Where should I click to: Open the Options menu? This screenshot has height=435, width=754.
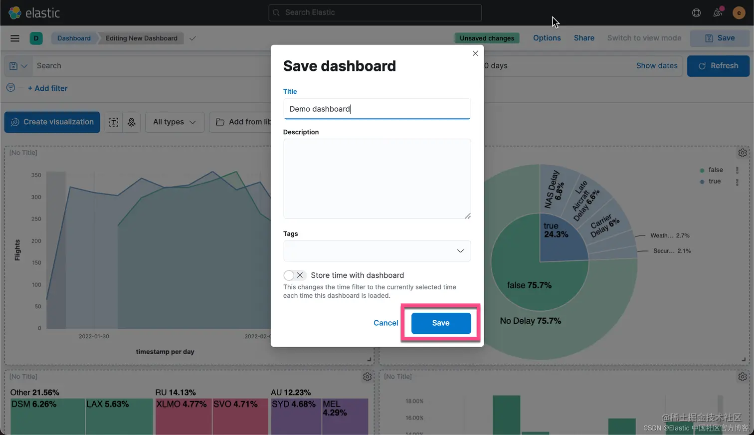click(547, 38)
